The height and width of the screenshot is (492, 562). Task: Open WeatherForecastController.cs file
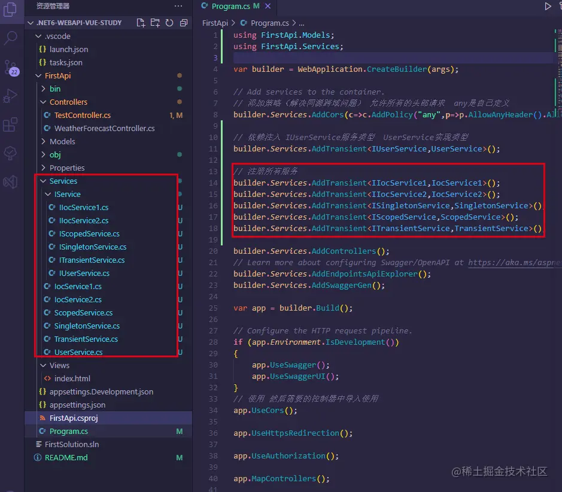click(108, 128)
